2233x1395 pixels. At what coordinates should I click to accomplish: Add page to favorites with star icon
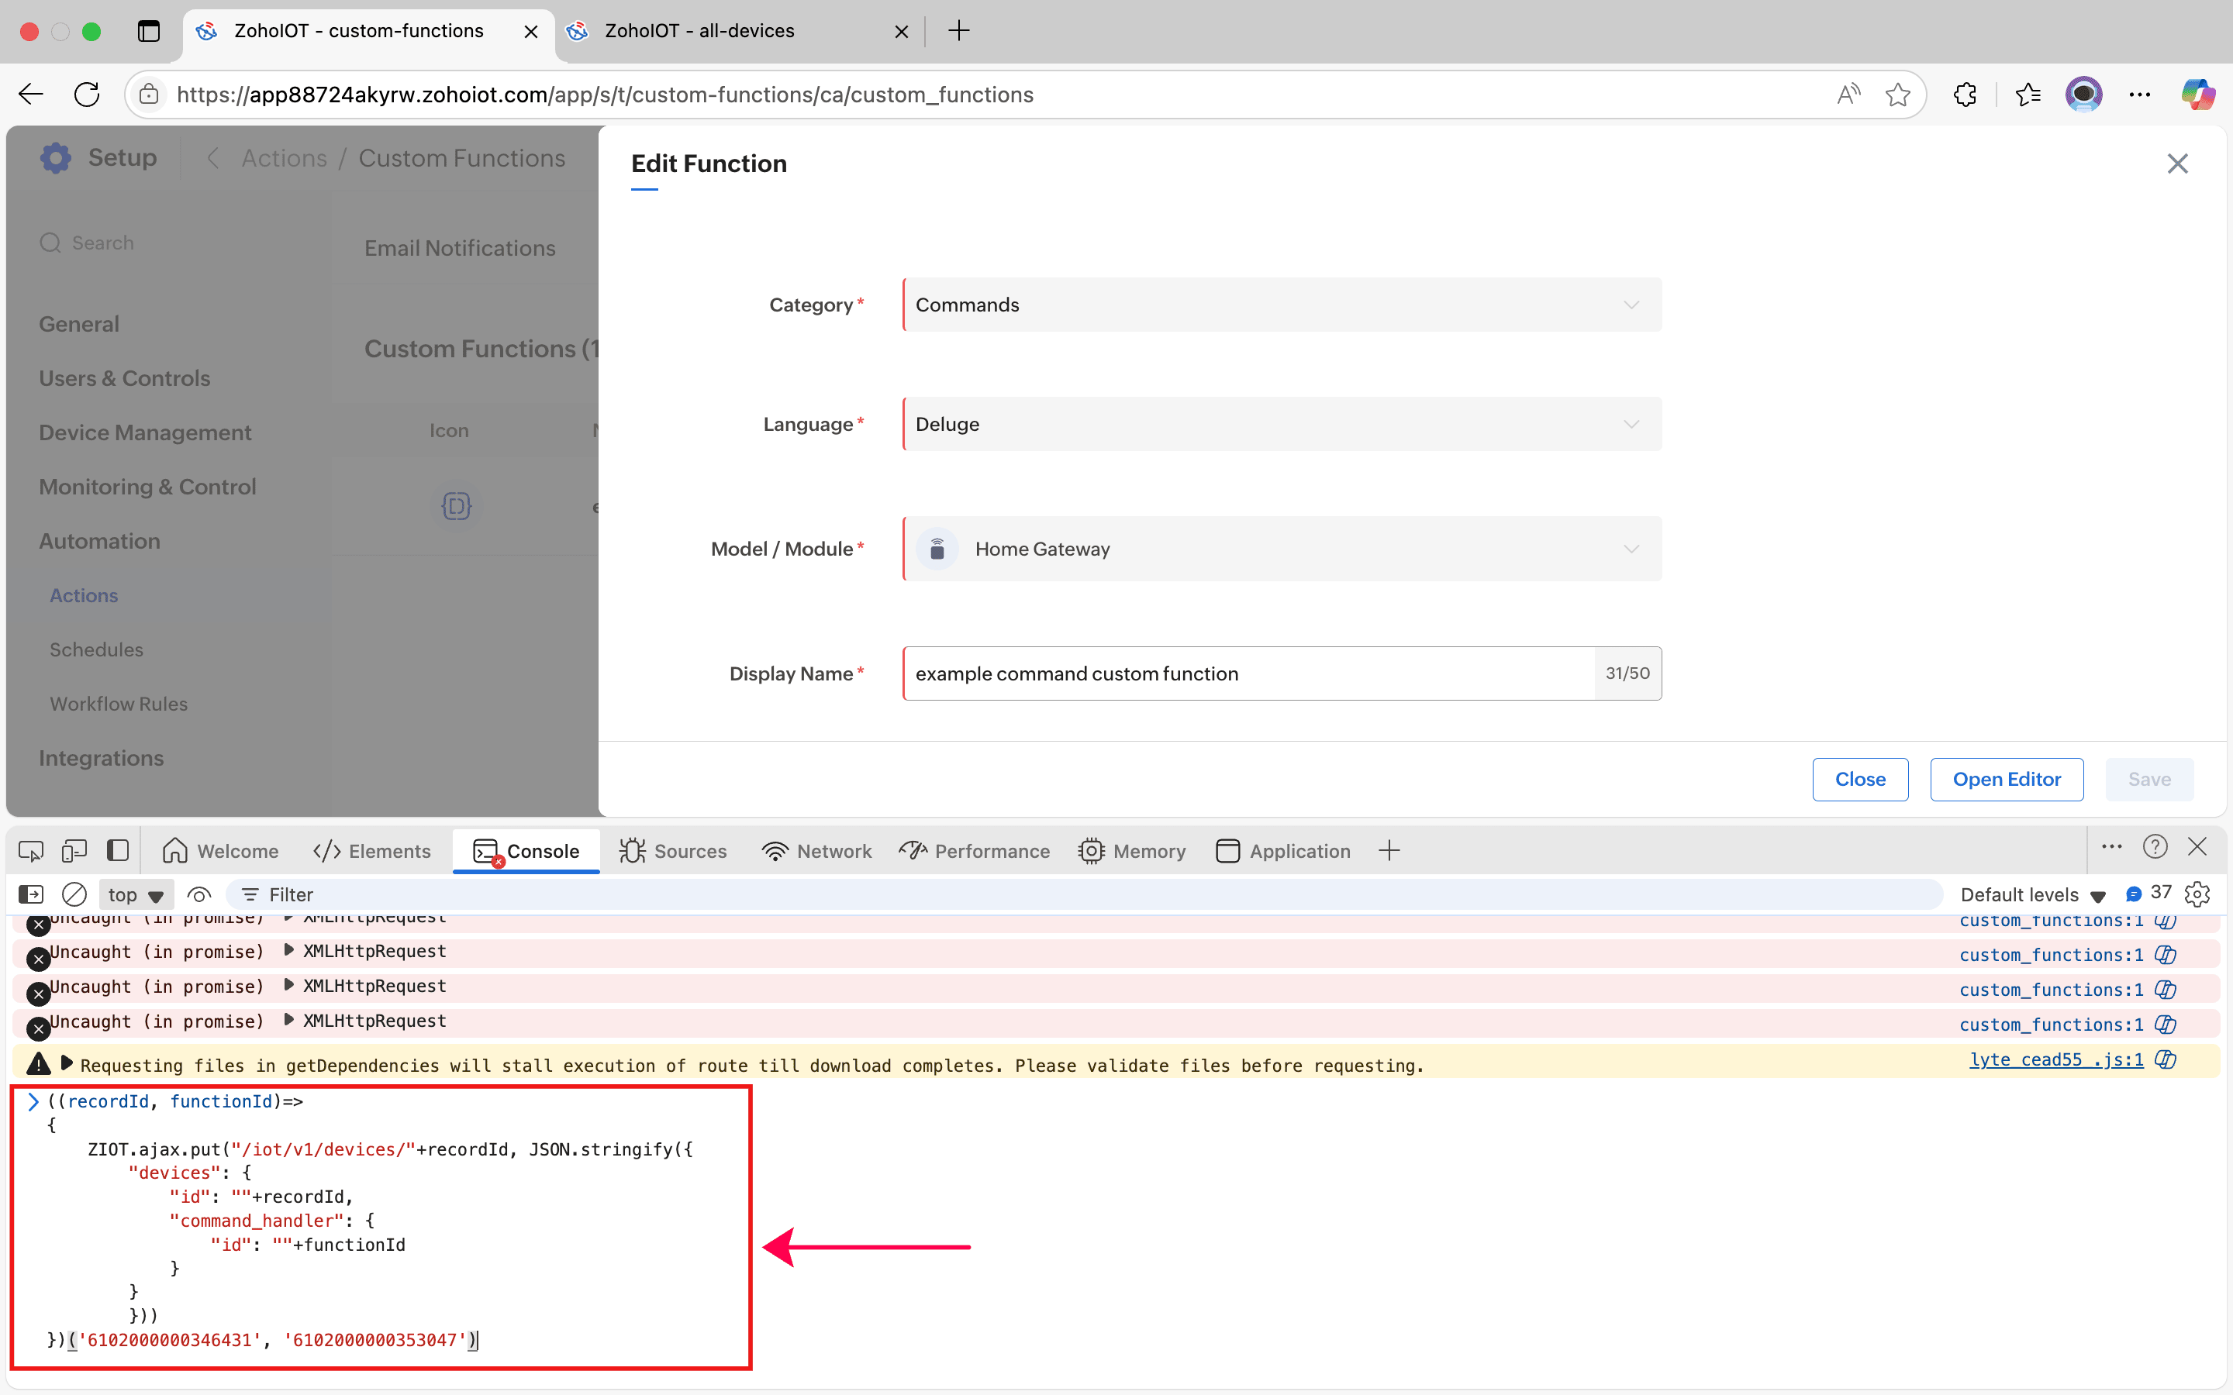[1897, 94]
